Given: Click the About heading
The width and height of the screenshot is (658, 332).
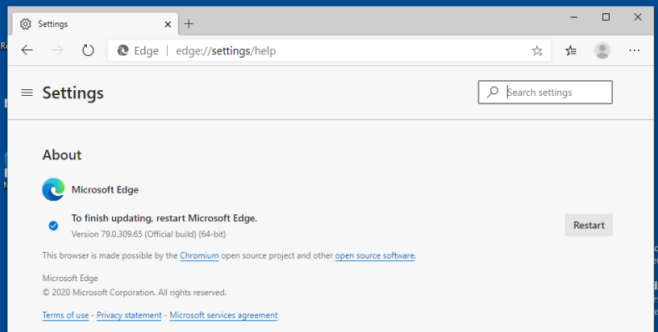Looking at the screenshot, I should (x=62, y=155).
